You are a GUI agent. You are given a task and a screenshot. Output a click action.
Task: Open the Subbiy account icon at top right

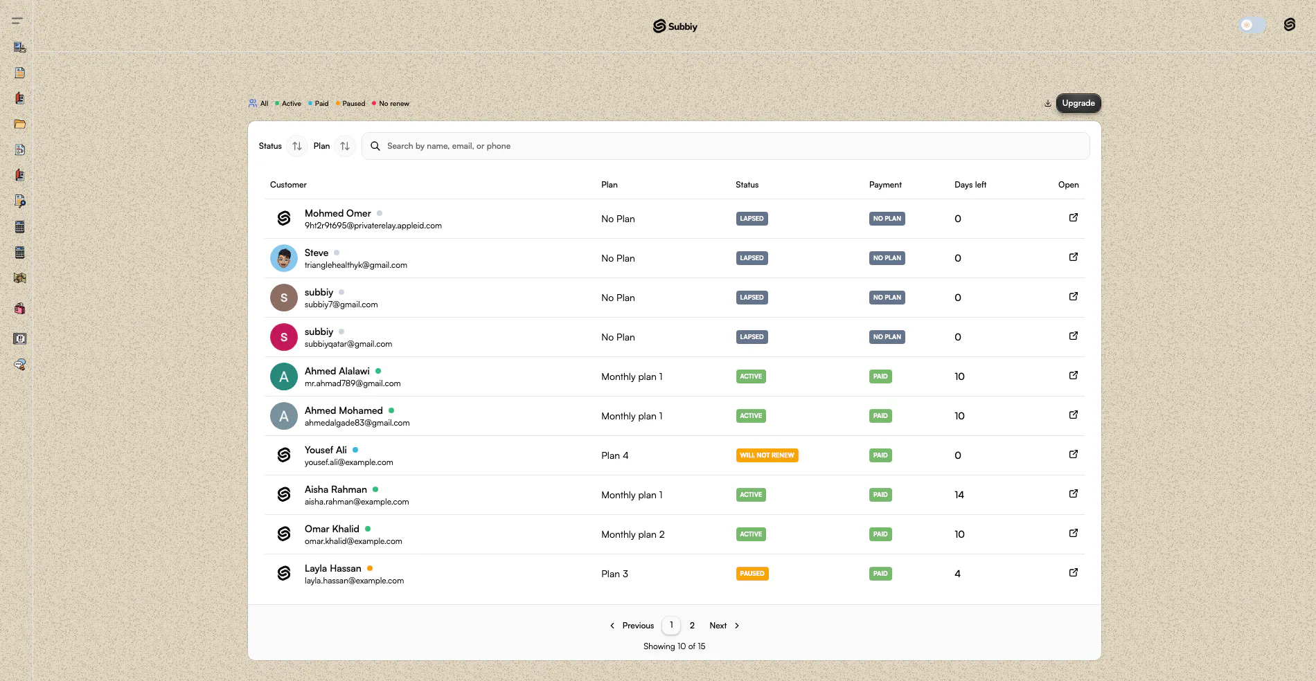click(x=1289, y=25)
